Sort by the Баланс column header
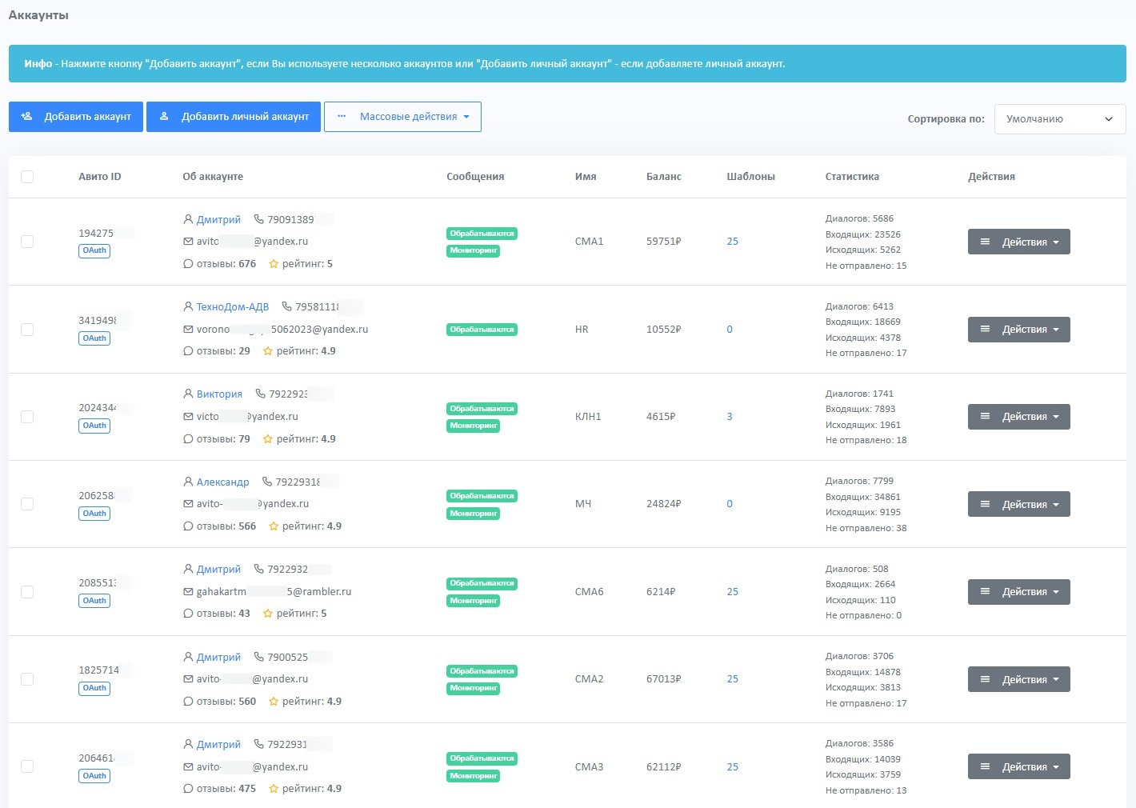Viewport: 1136px width, 808px height. tap(663, 177)
